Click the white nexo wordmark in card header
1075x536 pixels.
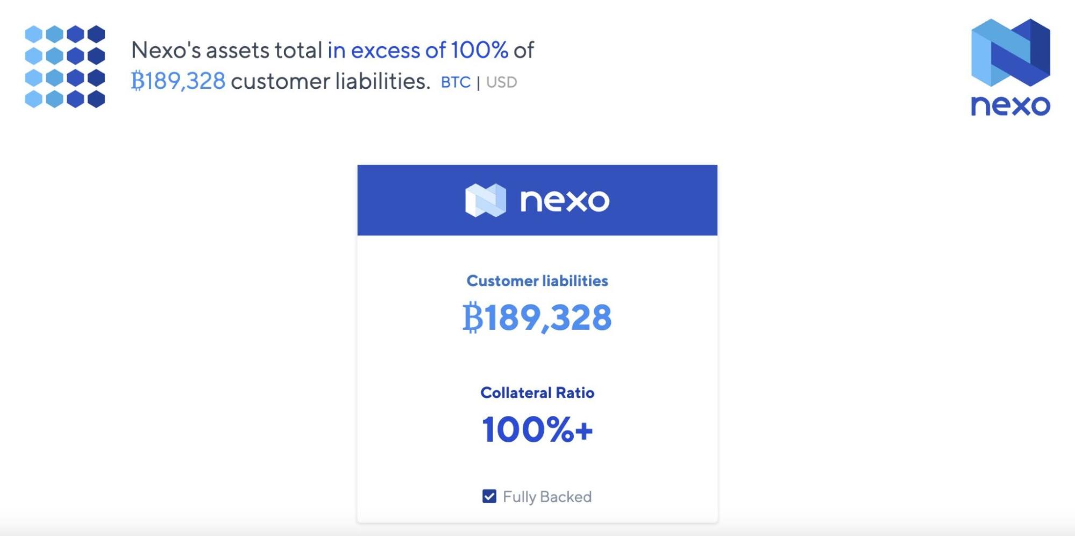point(565,201)
